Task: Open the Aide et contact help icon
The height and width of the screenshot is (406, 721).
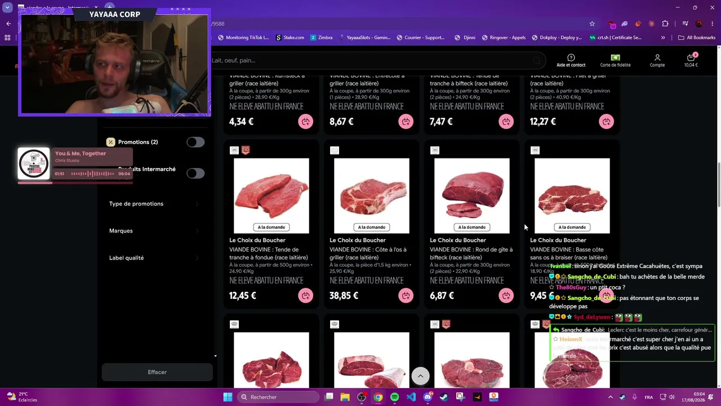Action: [571, 60]
